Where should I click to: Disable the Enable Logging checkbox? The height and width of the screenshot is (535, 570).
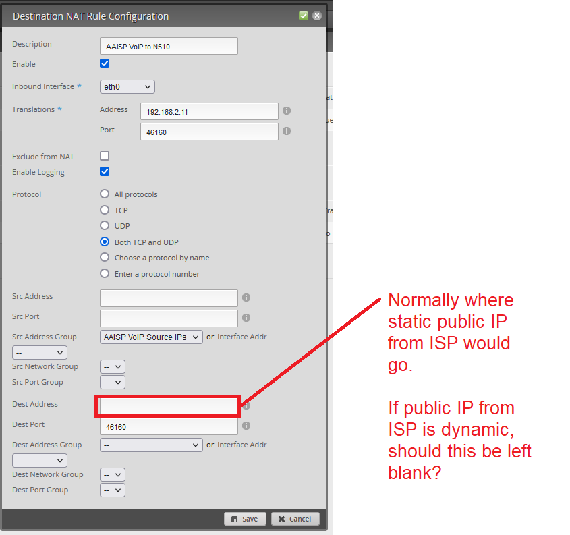pos(105,171)
